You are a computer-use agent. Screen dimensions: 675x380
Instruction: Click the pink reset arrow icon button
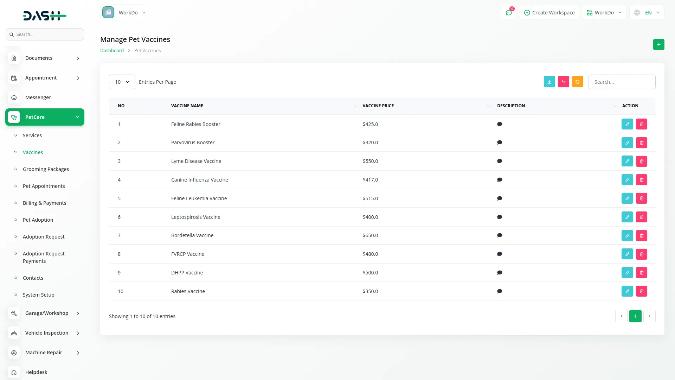tap(563, 82)
